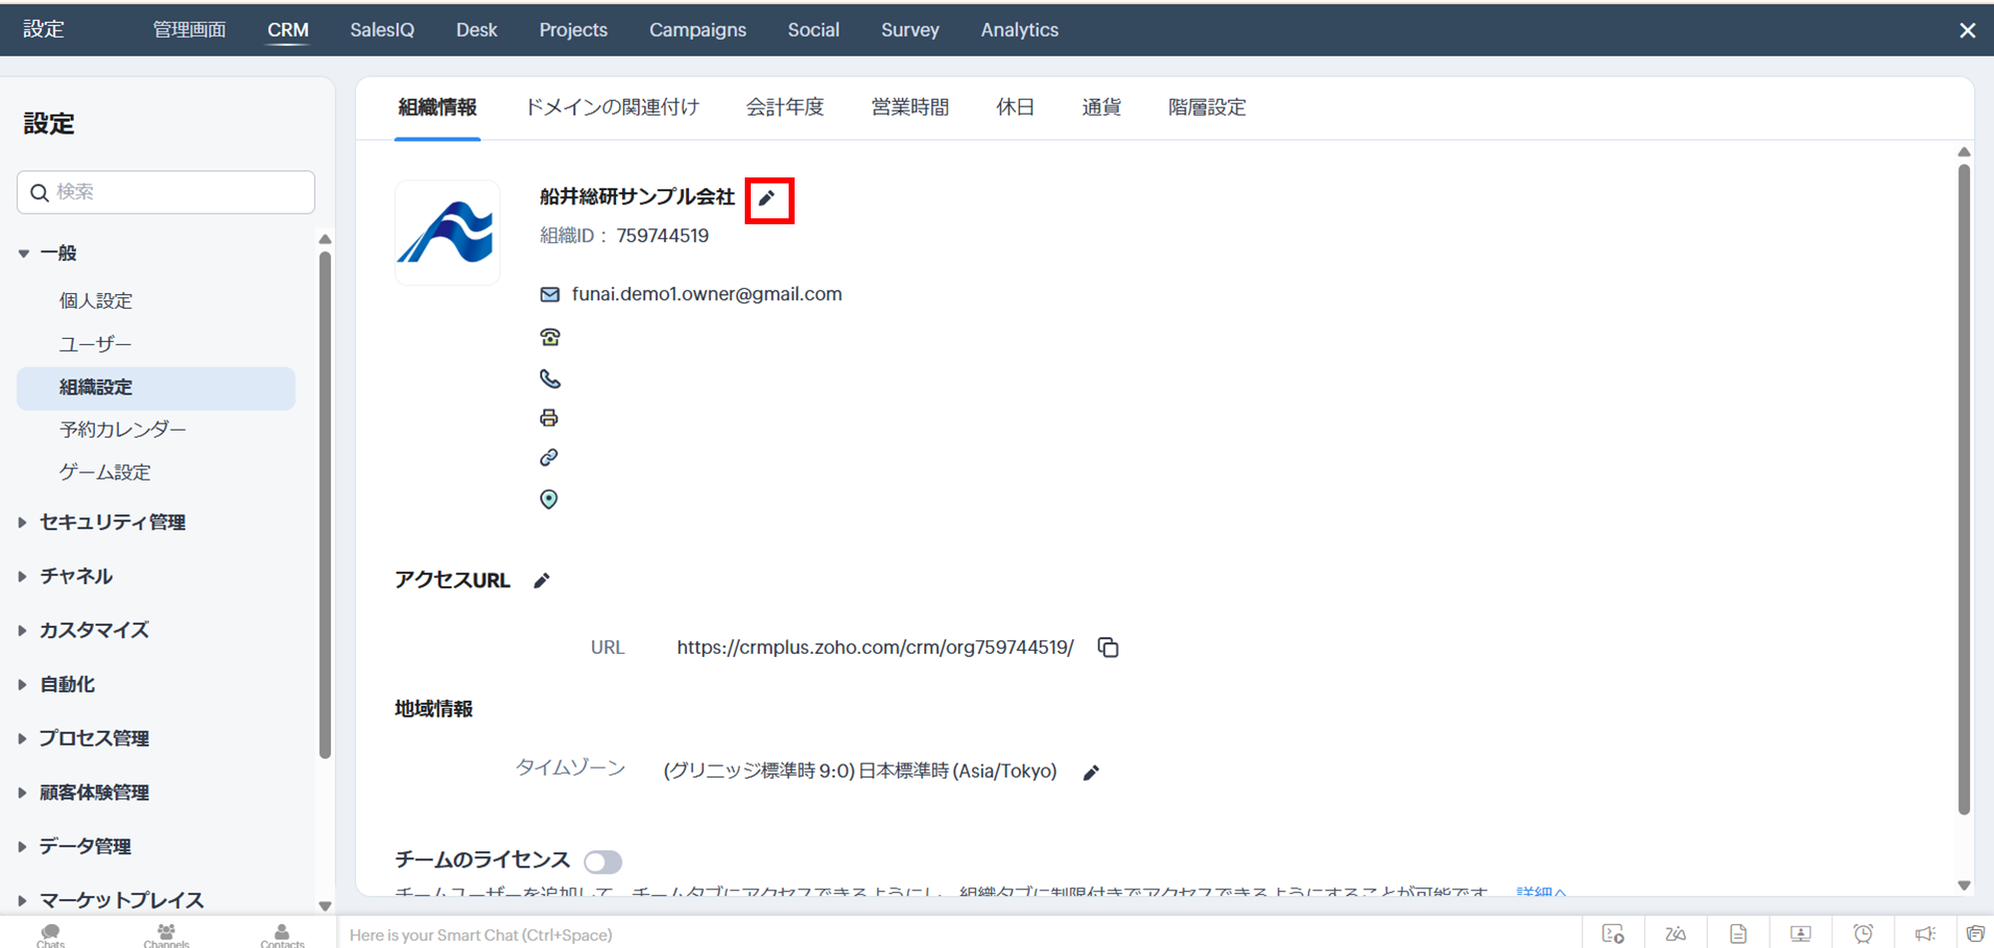Switch to the 営業時間 tab

[909, 108]
